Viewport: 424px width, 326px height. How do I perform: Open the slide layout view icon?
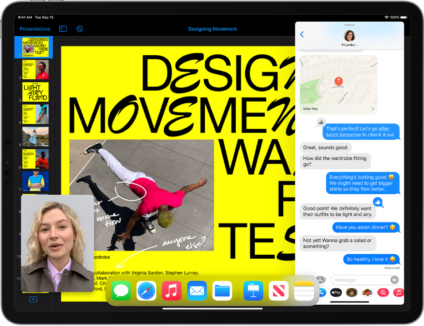(x=63, y=29)
